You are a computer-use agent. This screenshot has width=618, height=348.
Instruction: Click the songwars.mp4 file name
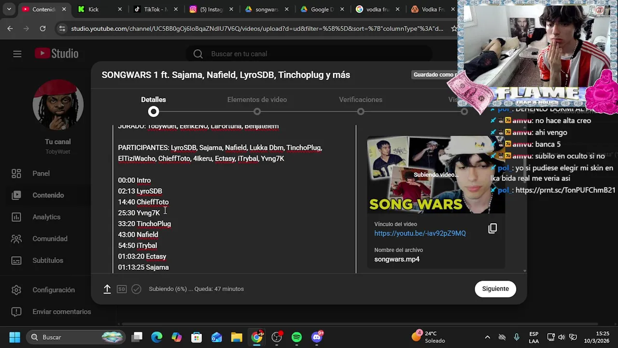coord(397,260)
